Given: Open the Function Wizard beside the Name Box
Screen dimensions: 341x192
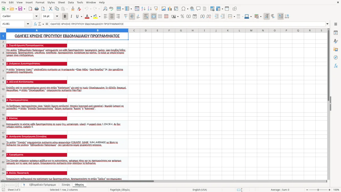Looking at the screenshot, I should [x=35, y=24].
